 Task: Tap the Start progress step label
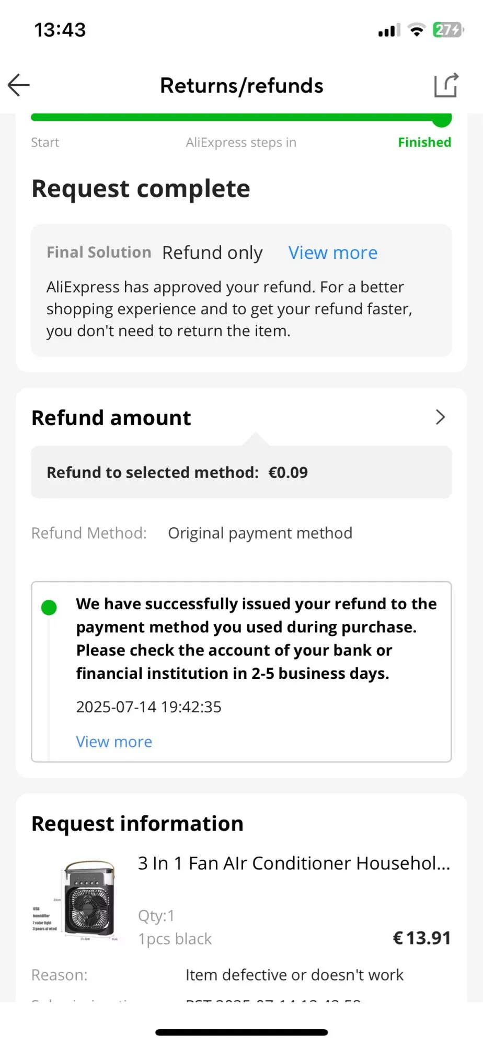pyautogui.click(x=45, y=142)
